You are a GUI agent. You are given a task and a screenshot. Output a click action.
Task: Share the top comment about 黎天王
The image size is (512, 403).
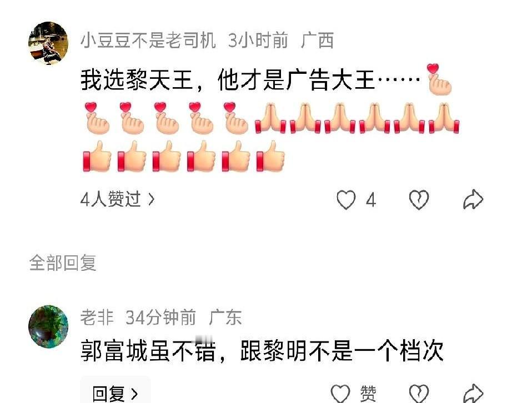coord(473,199)
